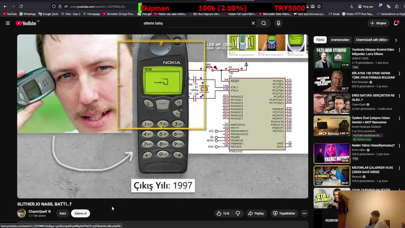Screen dimensions: 405x228
Task: Show more filter chips with arrow
Action: (396, 40)
